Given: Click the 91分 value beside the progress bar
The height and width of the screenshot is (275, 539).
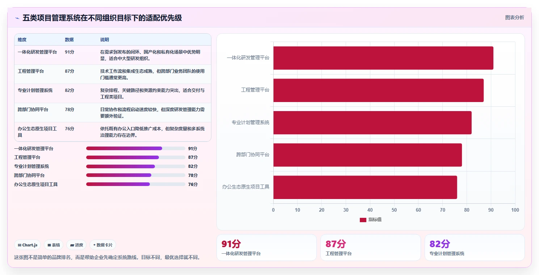Looking at the screenshot, I should click(193, 149).
